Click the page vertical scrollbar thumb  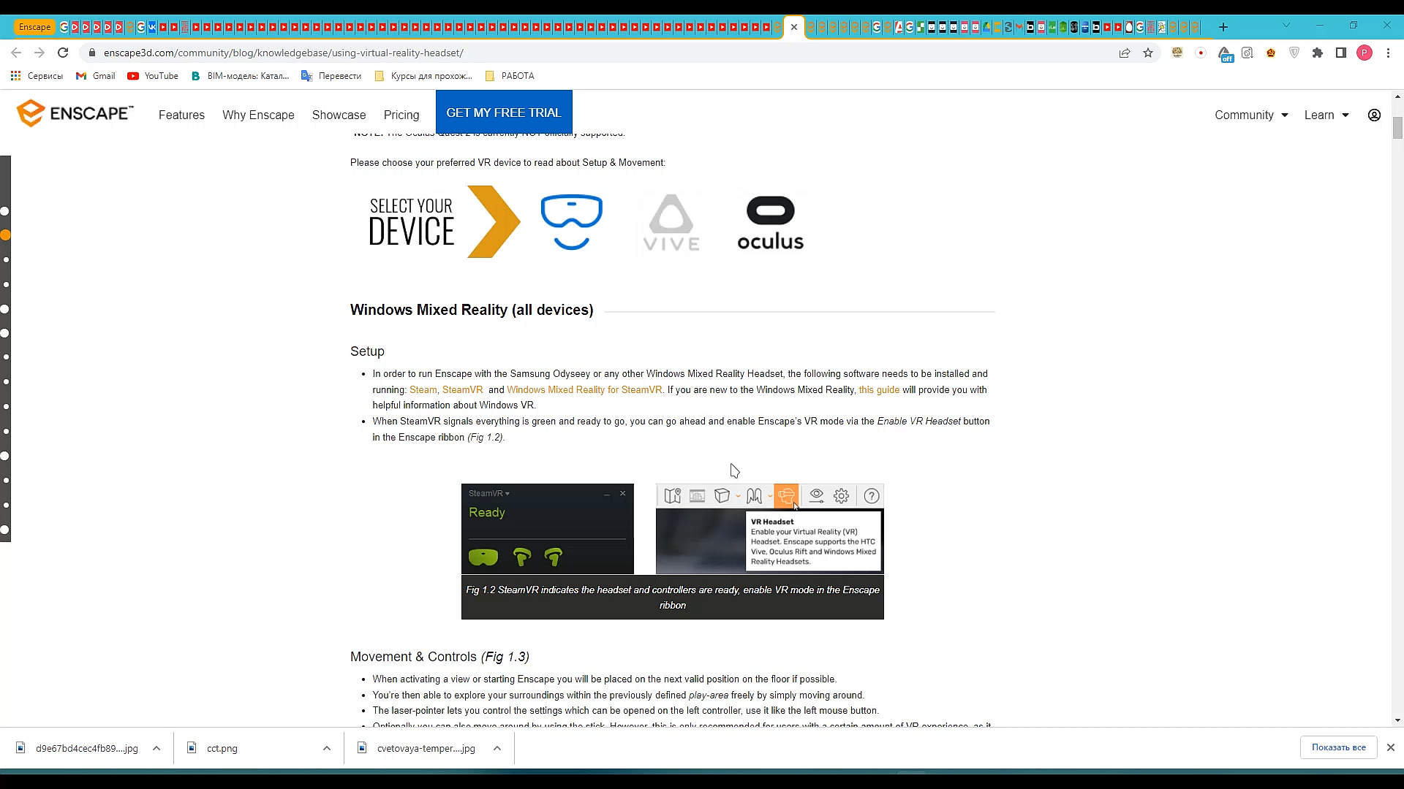pyautogui.click(x=1397, y=128)
